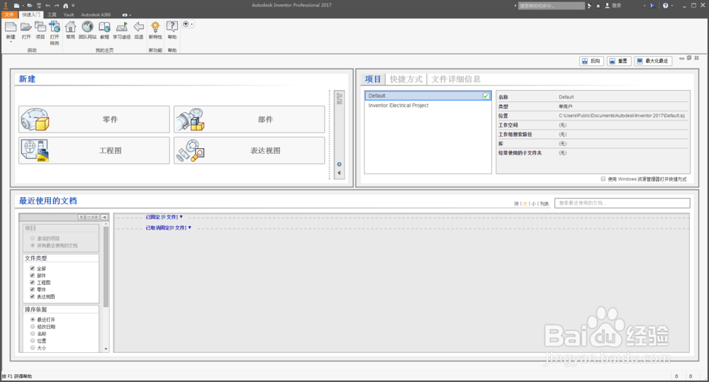Open the 新建 ribbon dropdown arrow

[x=11, y=42]
